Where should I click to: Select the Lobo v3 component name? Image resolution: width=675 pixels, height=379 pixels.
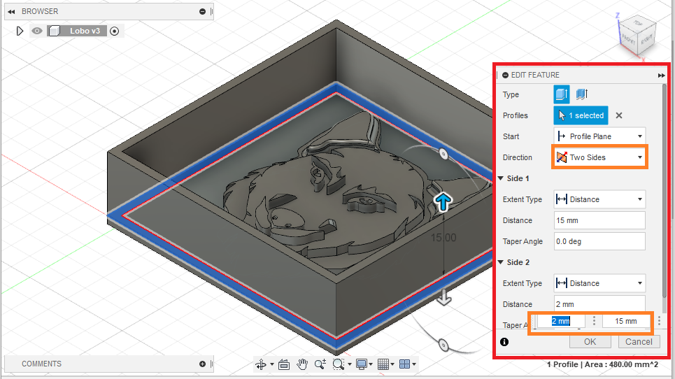[85, 31]
